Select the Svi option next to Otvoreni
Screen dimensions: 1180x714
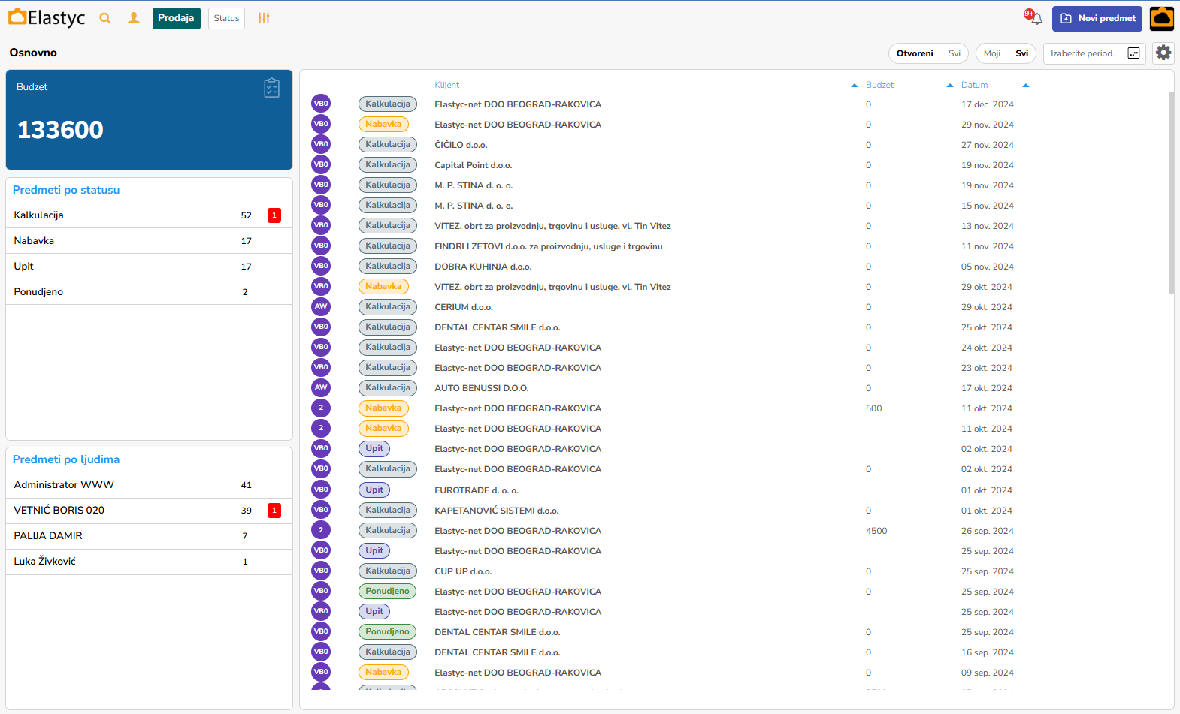coord(955,53)
